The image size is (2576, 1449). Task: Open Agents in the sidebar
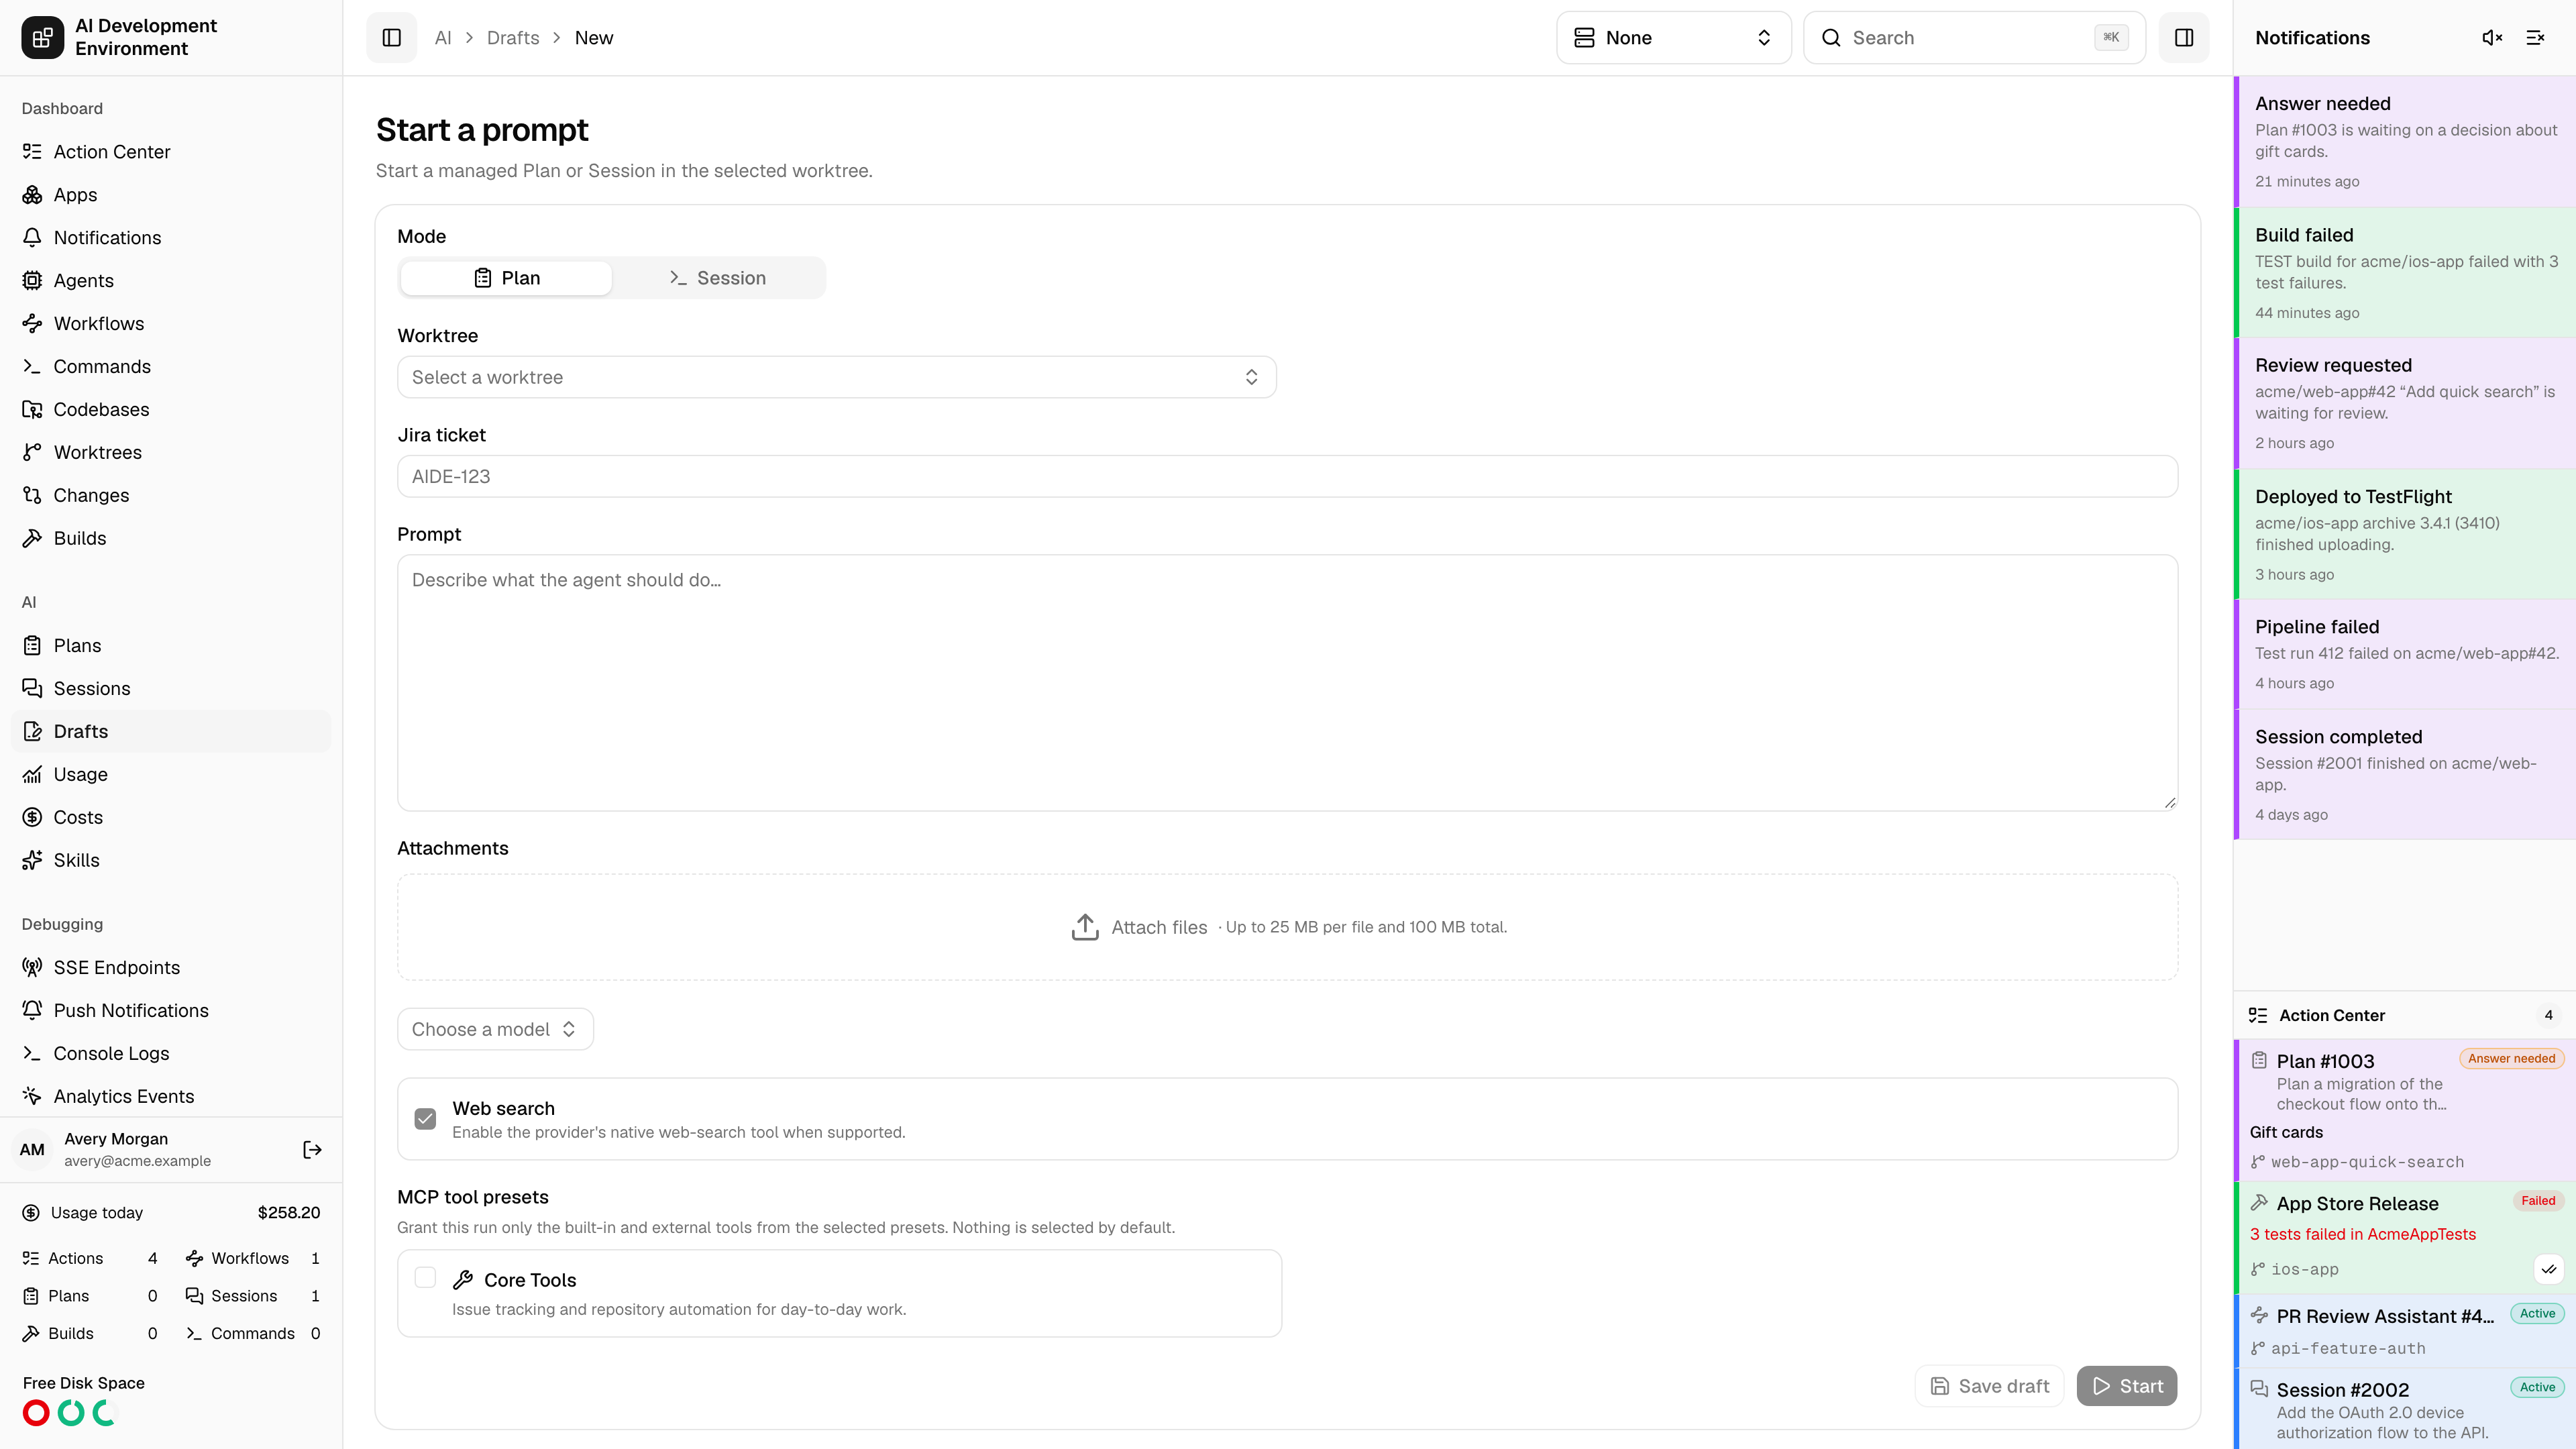pyautogui.click(x=171, y=281)
